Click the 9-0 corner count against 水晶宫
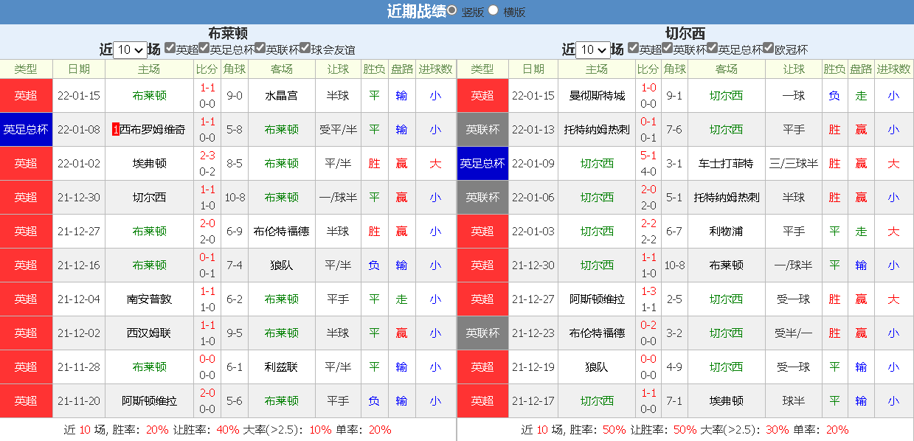The image size is (914, 441). (x=235, y=95)
